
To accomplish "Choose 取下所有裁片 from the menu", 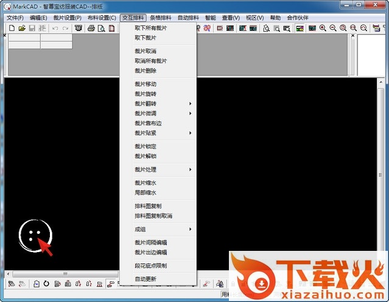I will (158, 28).
